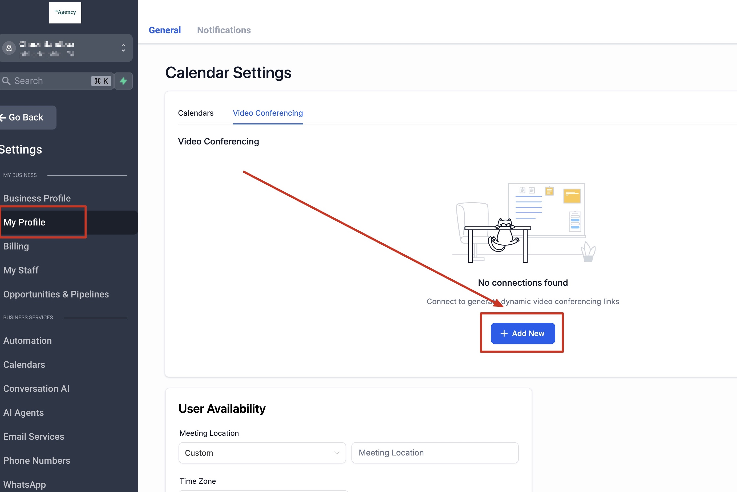Expand the account switcher chevrons
Viewport: 737px width, 492px height.
tap(123, 48)
